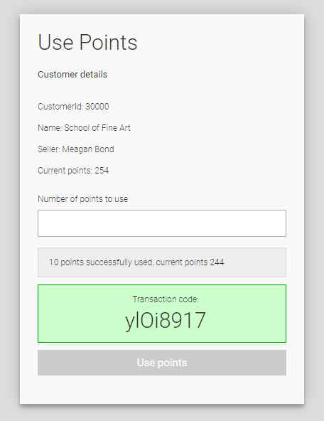This screenshot has height=421, width=324.
Task: Select the Seller: label text
Action: pos(49,149)
